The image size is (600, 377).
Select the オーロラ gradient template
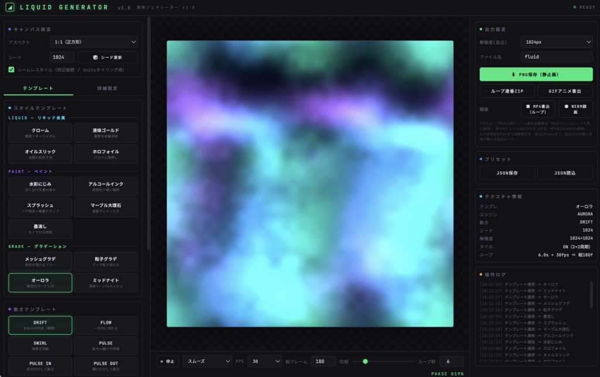click(x=40, y=283)
